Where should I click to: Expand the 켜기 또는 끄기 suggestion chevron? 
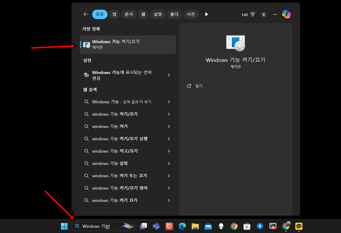[169, 176]
